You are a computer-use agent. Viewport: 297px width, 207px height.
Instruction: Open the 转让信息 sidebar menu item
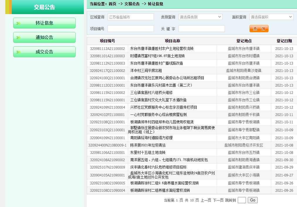tap(44, 23)
